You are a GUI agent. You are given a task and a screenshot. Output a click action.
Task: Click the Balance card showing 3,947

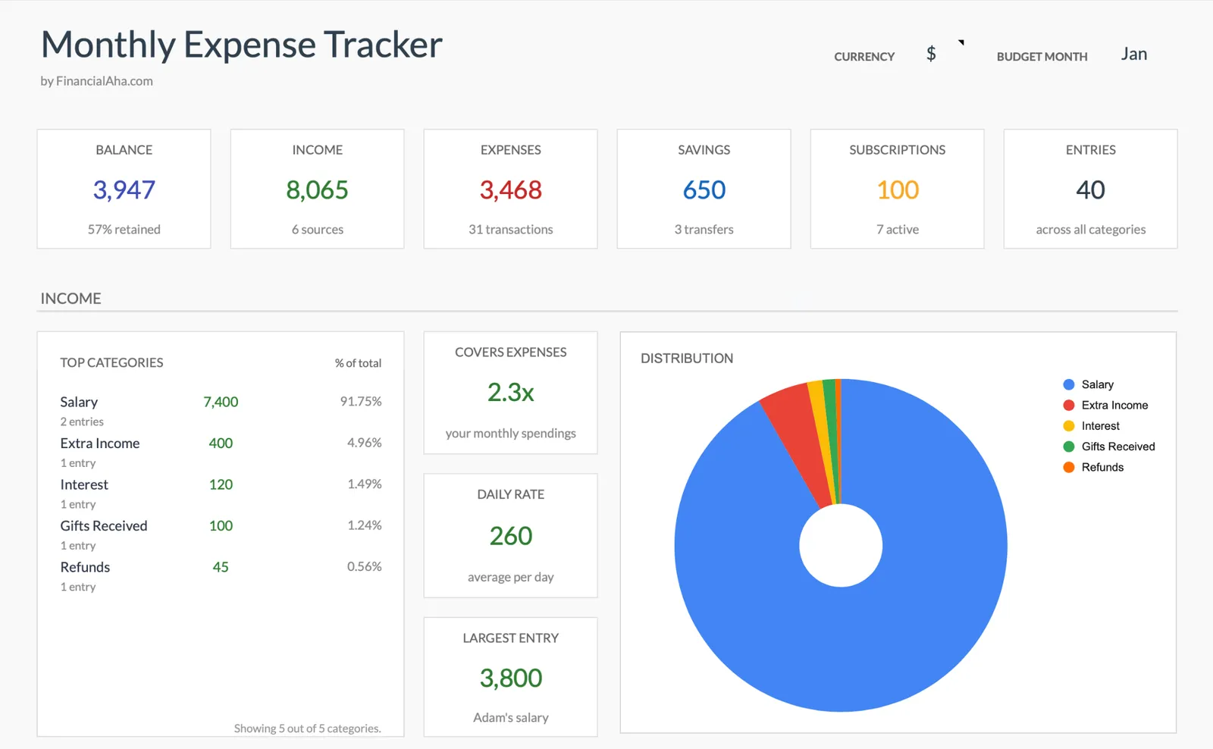124,189
